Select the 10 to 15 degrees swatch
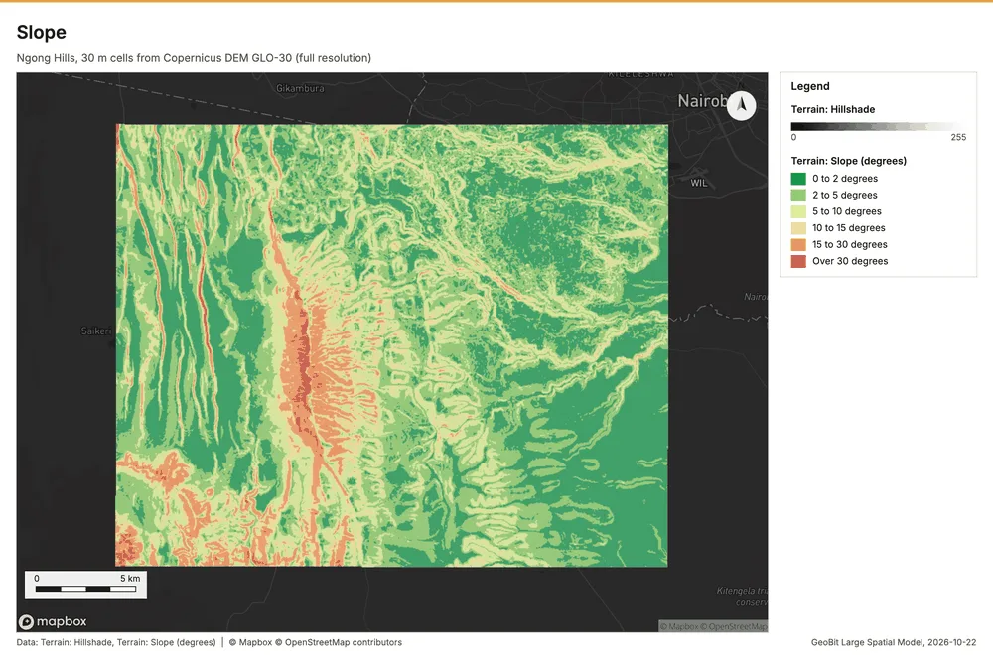Screen dimensions: 993x662 click(798, 228)
